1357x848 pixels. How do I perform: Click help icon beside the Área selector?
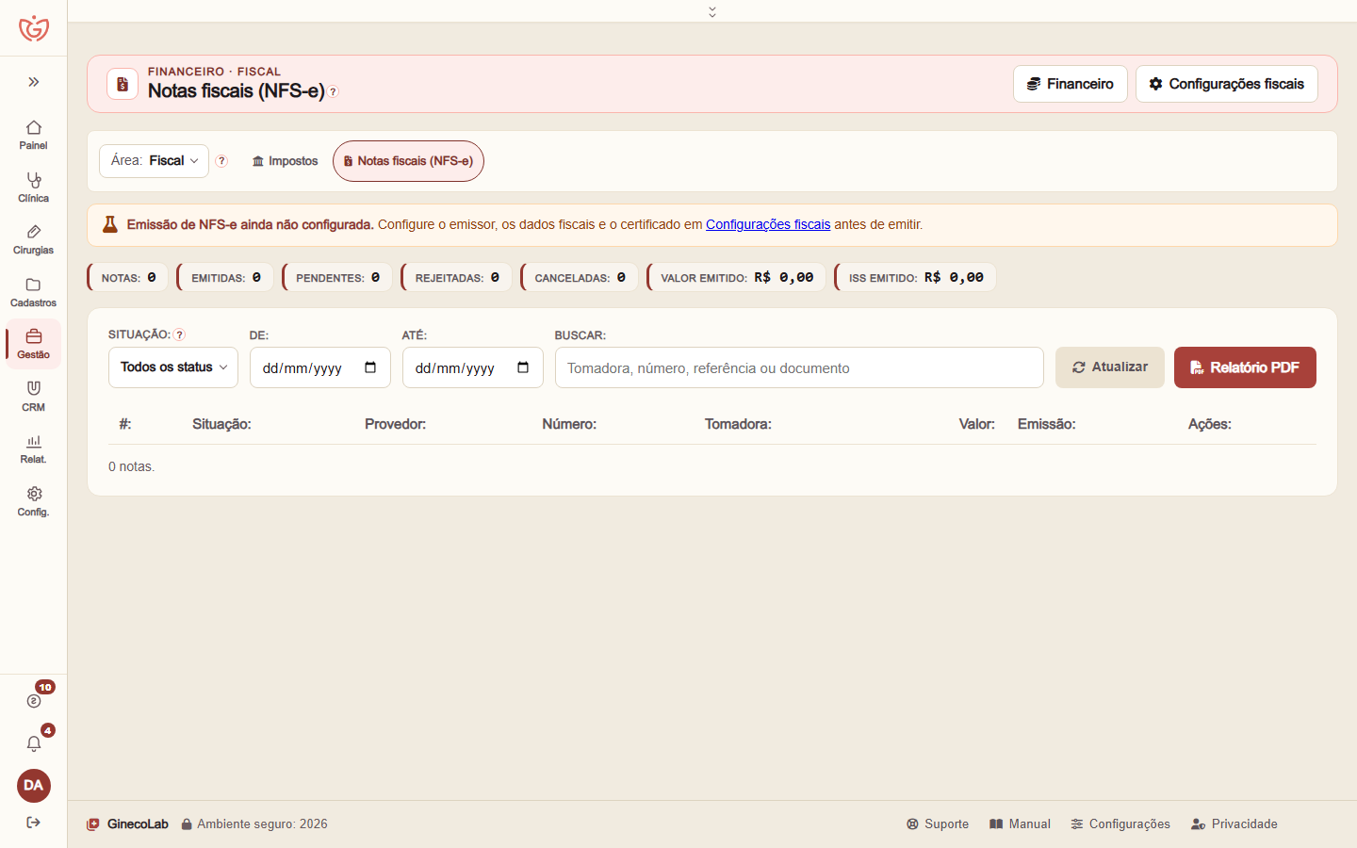221,161
